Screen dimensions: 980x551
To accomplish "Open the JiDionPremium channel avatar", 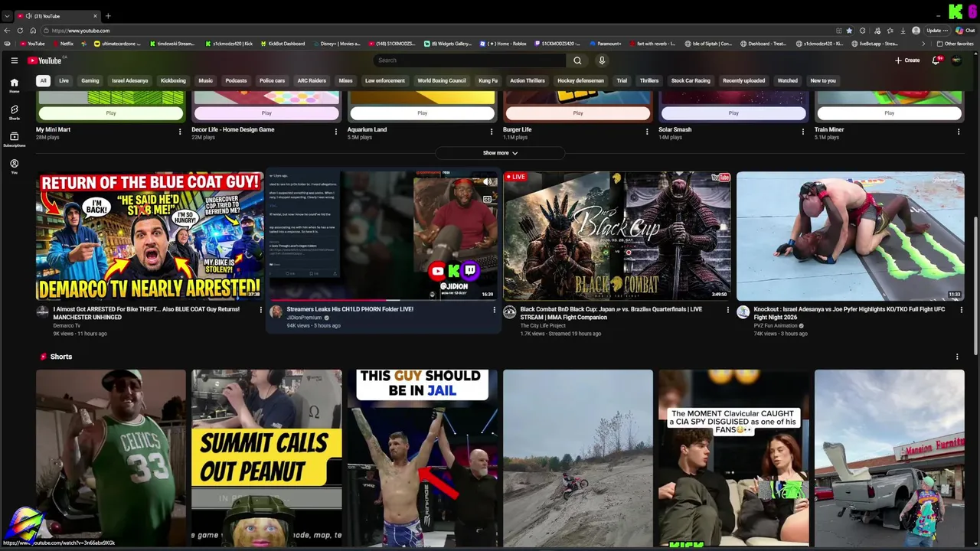I will pos(276,312).
